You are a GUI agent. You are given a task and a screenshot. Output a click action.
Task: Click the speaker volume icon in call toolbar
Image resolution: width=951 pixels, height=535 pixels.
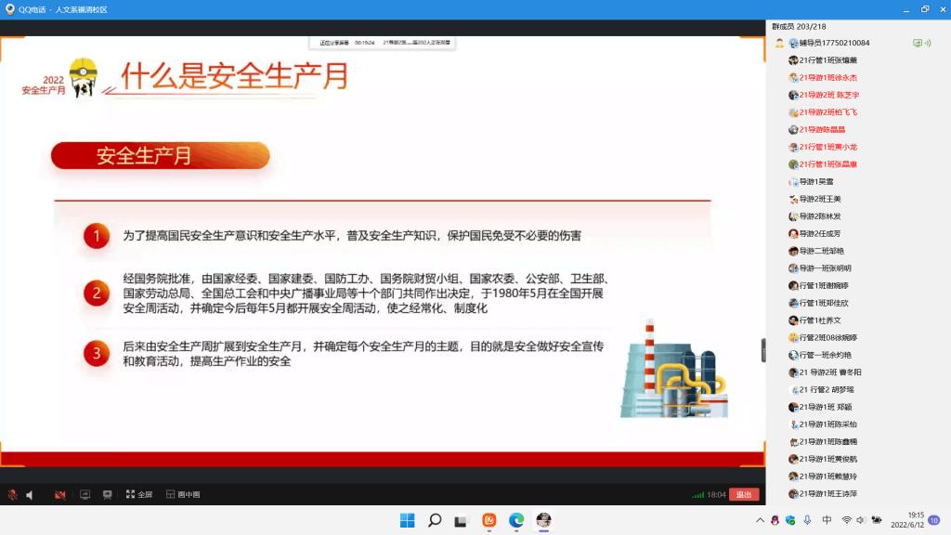(31, 495)
